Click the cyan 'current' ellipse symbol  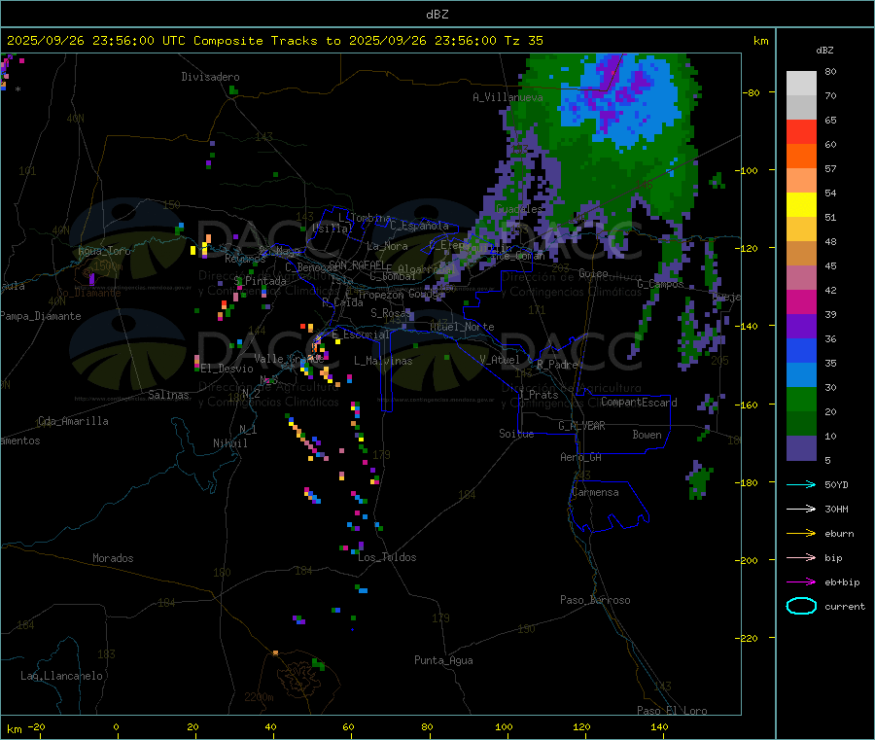801,606
